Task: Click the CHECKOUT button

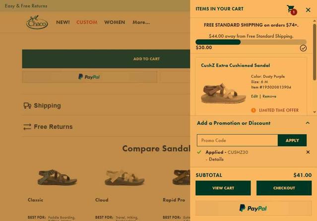Action: point(284,188)
